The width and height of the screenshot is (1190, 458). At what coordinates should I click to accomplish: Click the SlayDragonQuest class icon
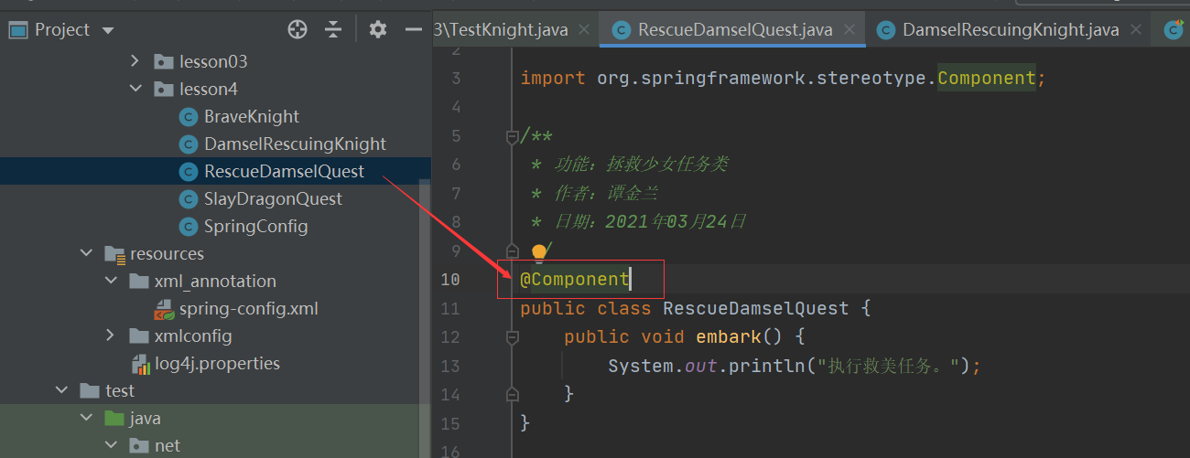pos(189,198)
